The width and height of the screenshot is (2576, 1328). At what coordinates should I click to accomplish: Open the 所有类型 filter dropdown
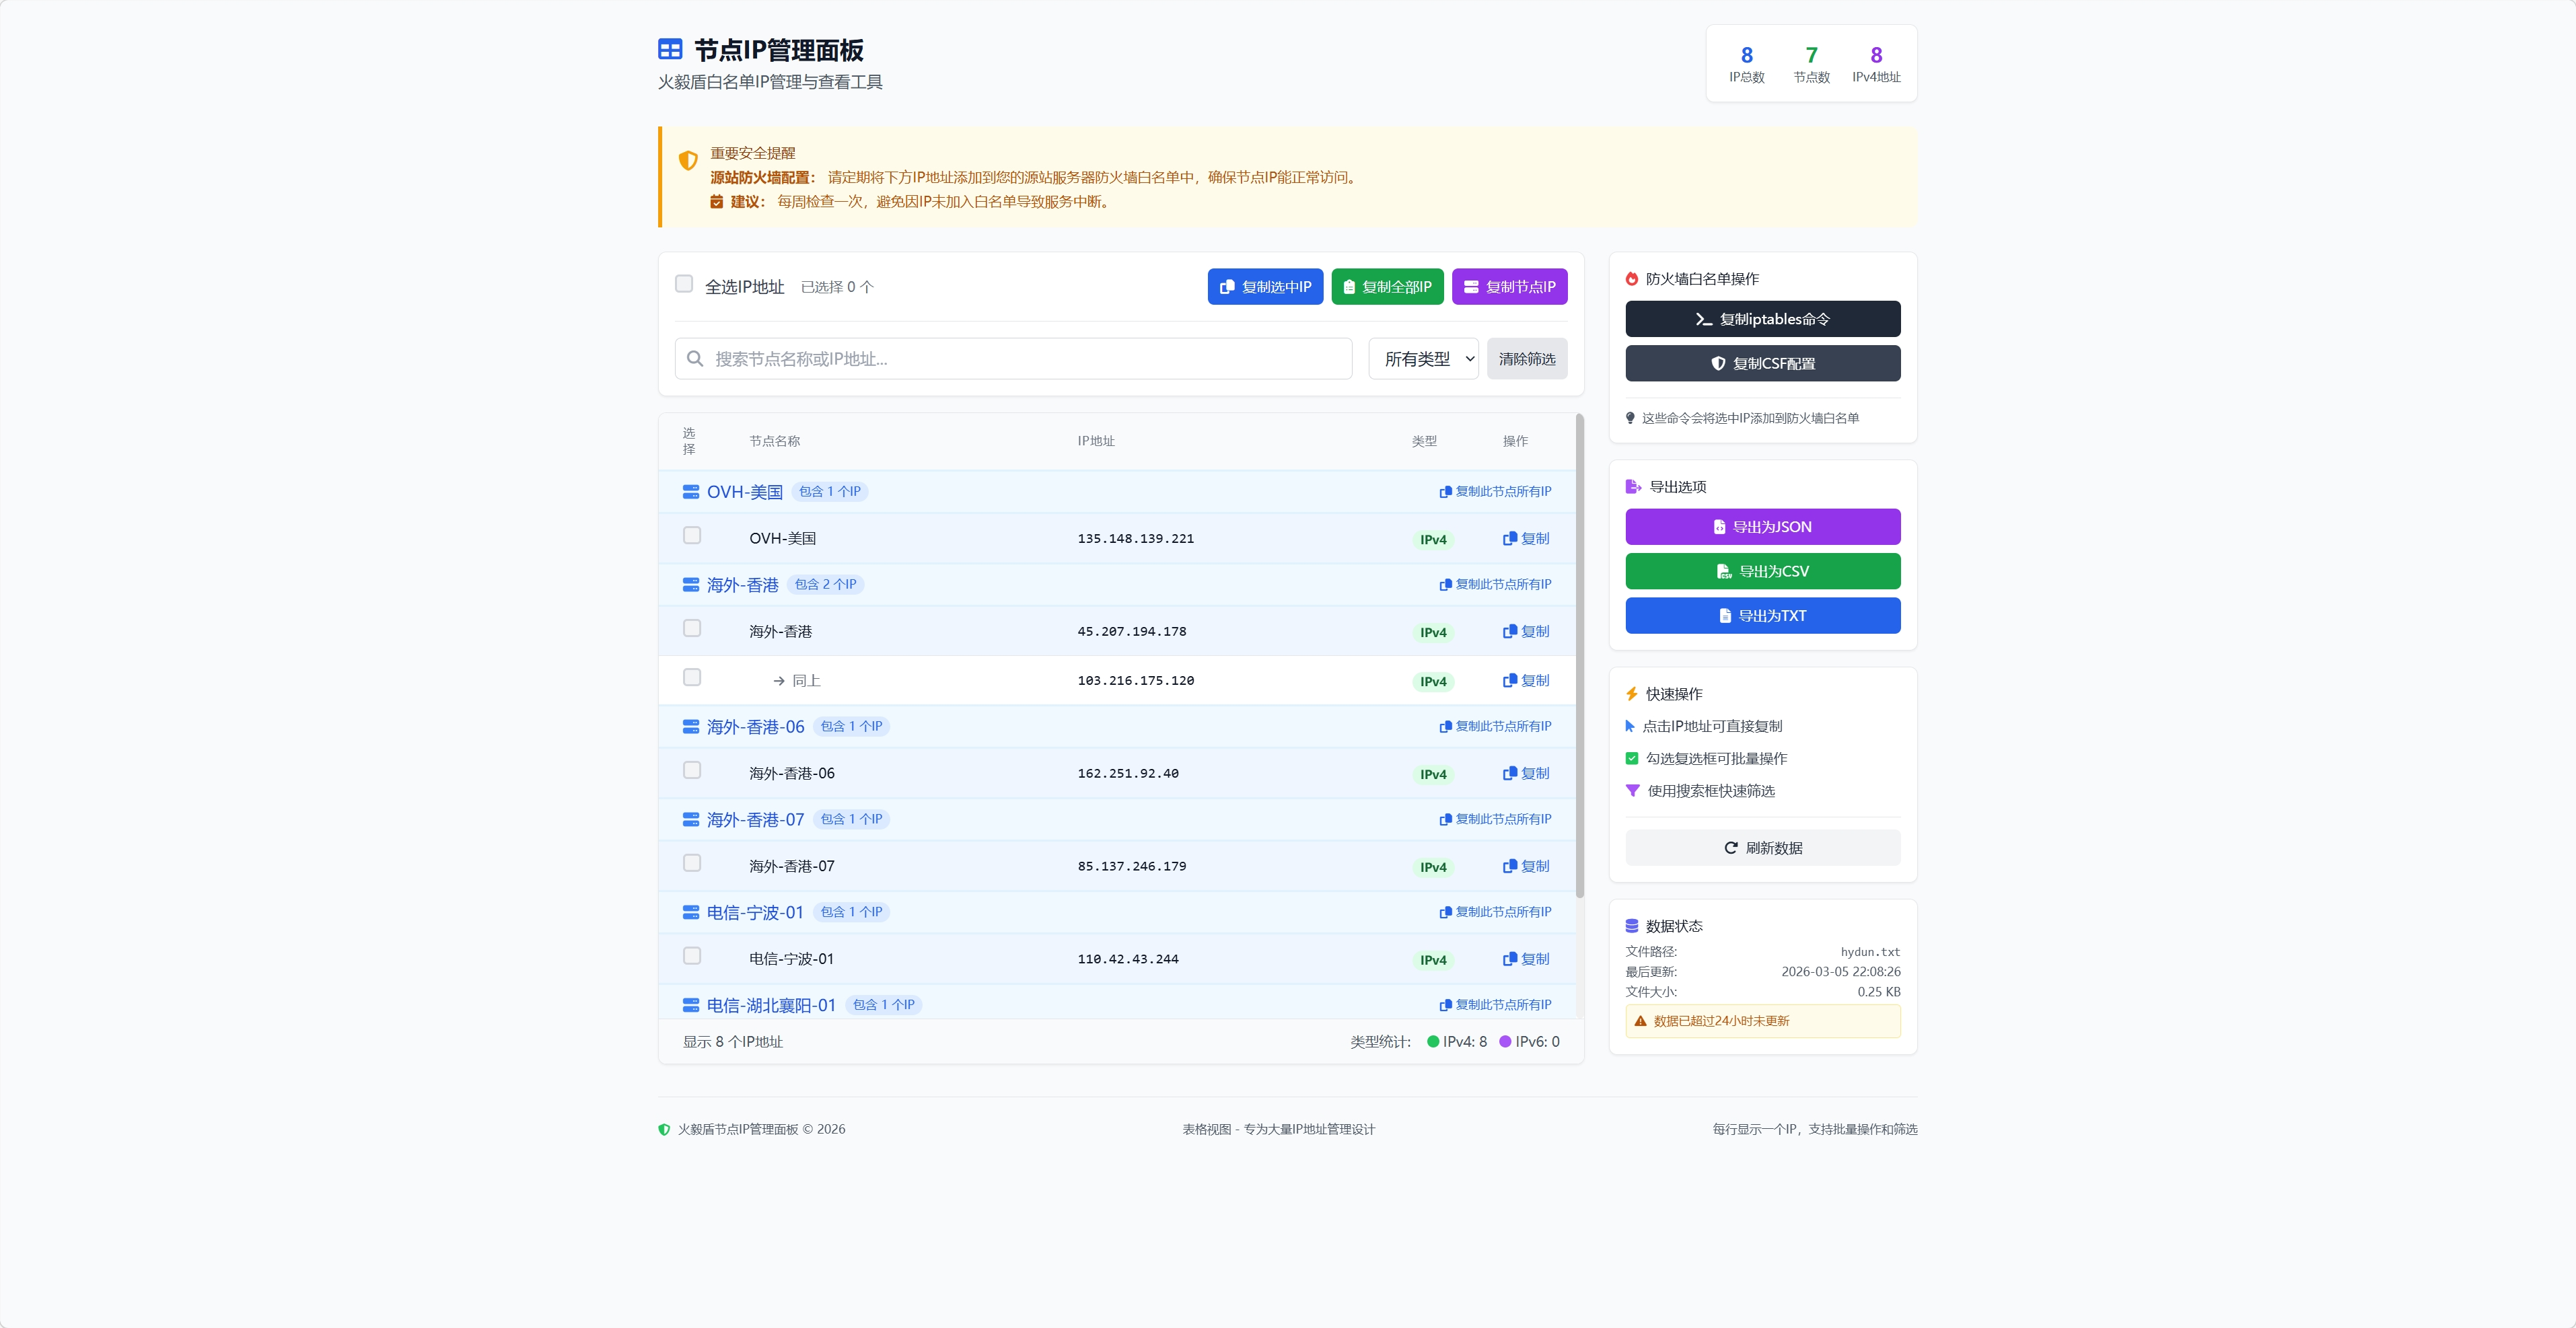tap(1423, 358)
